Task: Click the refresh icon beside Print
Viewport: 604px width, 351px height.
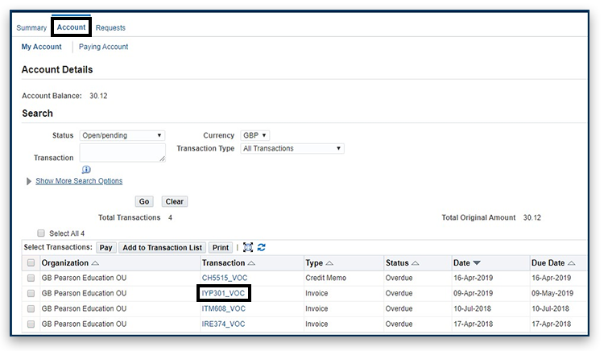Action: [x=261, y=248]
